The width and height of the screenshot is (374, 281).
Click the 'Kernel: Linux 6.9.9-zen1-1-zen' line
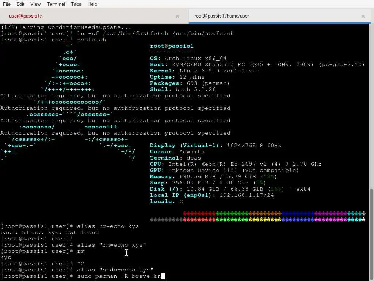205,71
